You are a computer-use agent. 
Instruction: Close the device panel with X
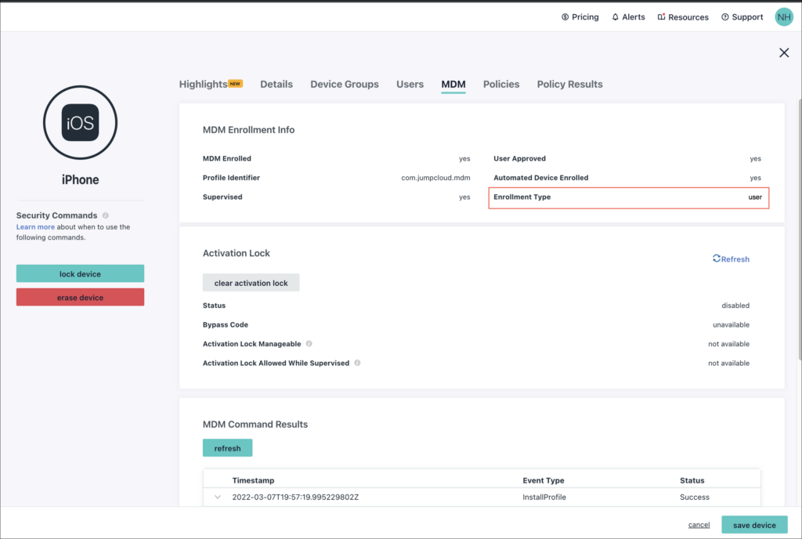point(783,52)
